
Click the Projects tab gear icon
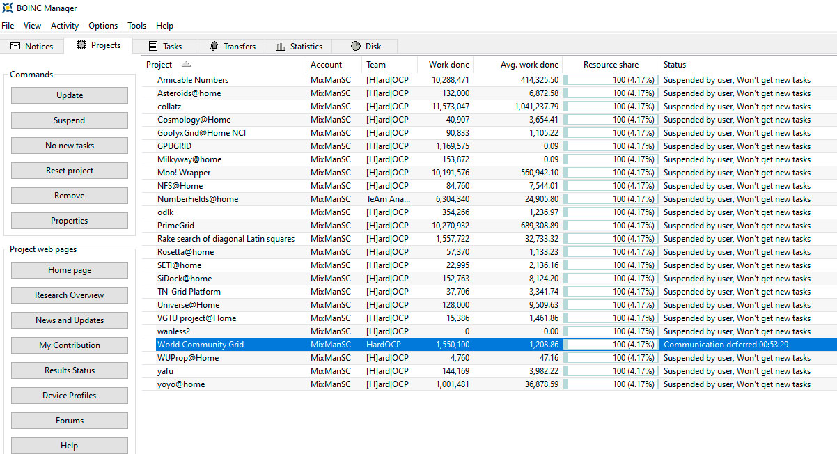point(81,45)
